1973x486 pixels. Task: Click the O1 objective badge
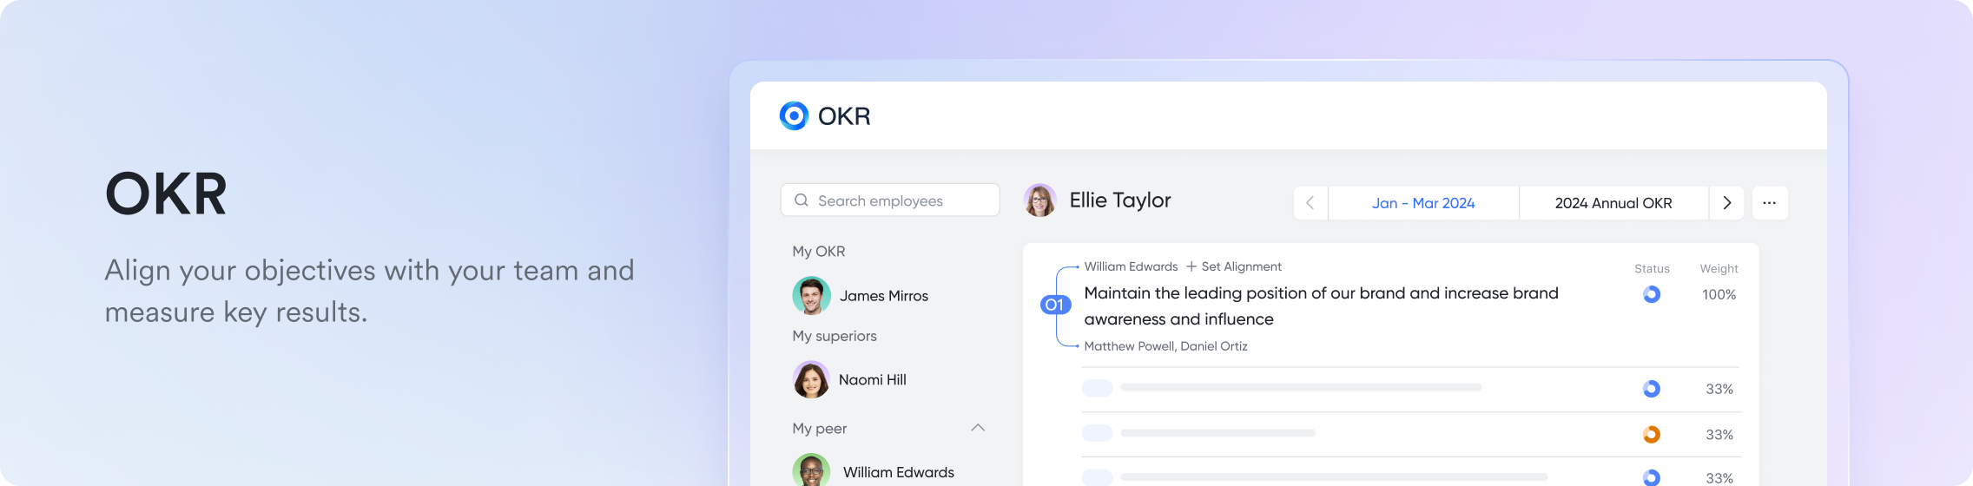point(1054,305)
